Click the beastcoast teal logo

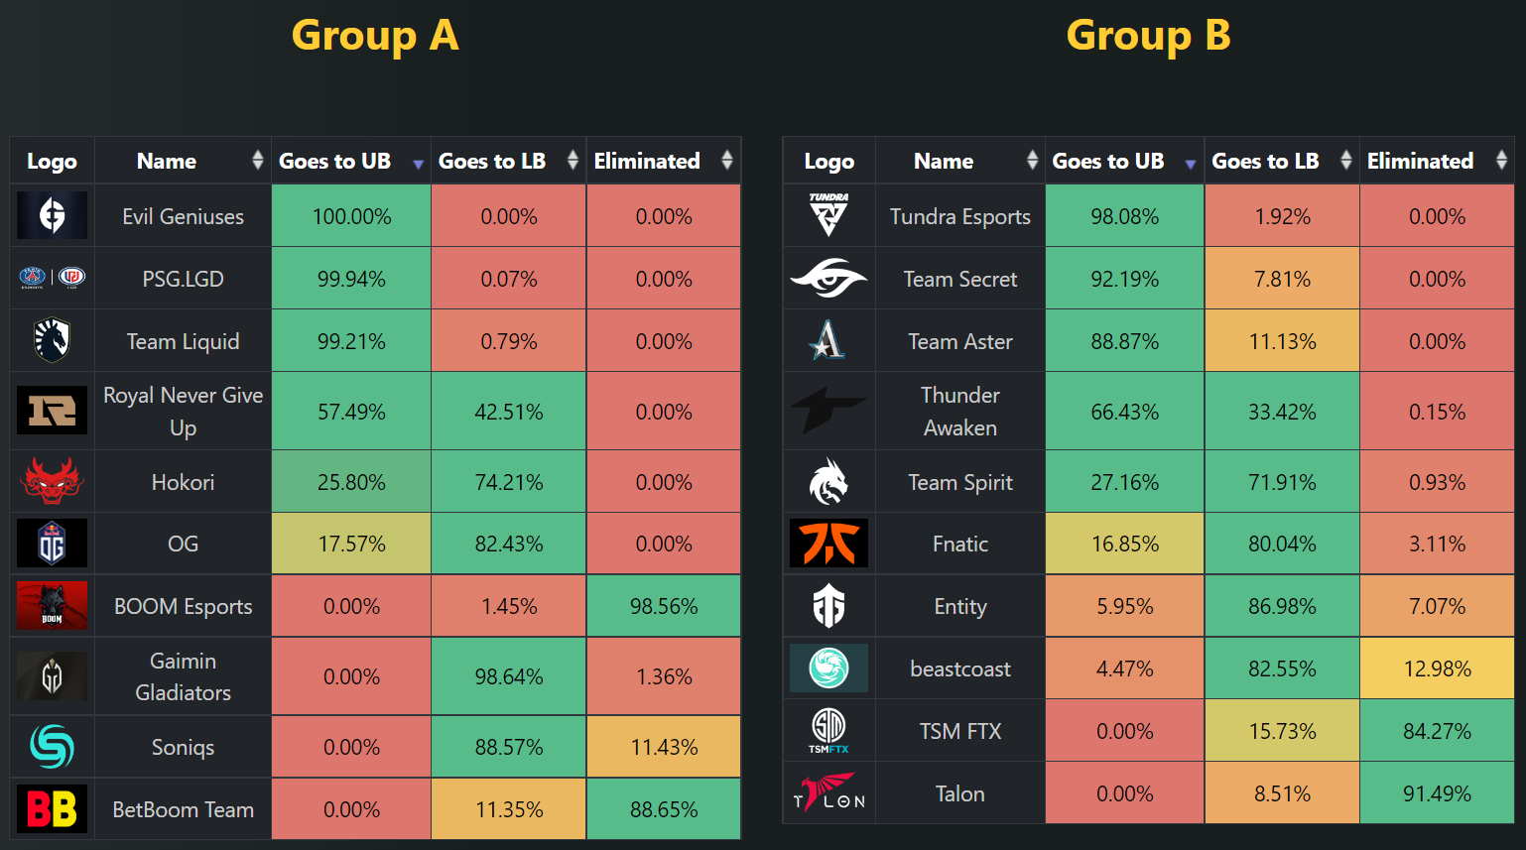pos(828,668)
